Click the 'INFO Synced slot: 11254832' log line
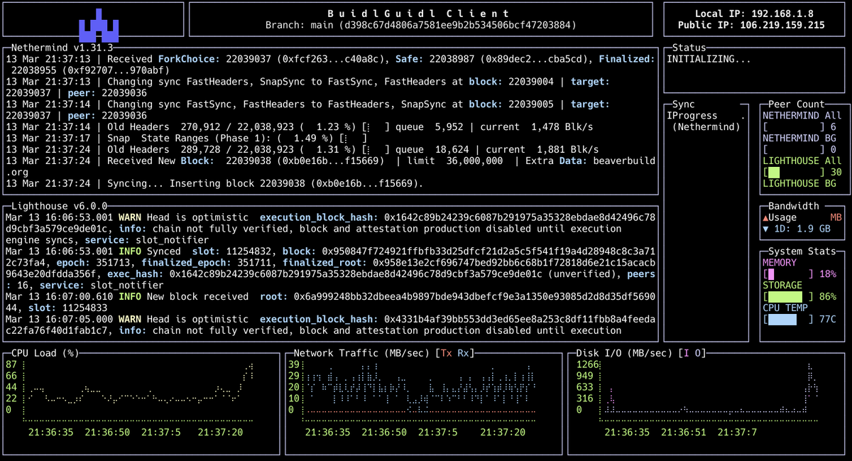Screen dimensions: 852x461 pos(330,269)
